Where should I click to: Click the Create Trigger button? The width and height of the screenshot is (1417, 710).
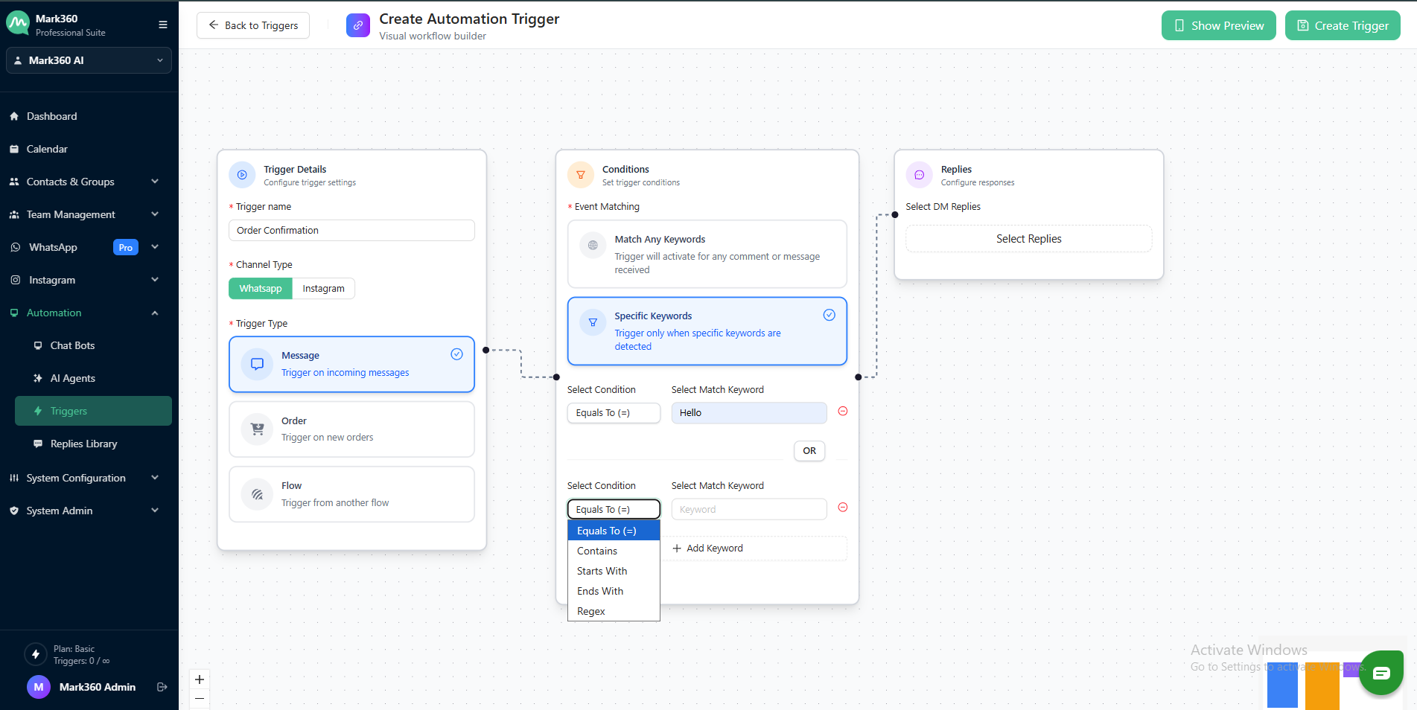(1342, 25)
